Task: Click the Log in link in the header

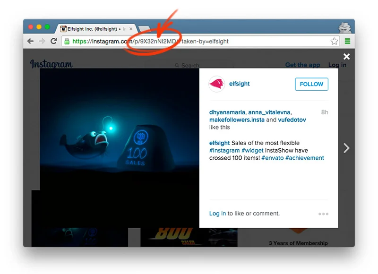Action: (337, 65)
